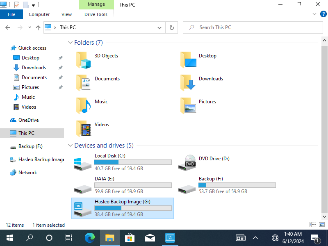328x246 pixels.
Task: Click the This PC address bar path
Action: (x=68, y=27)
